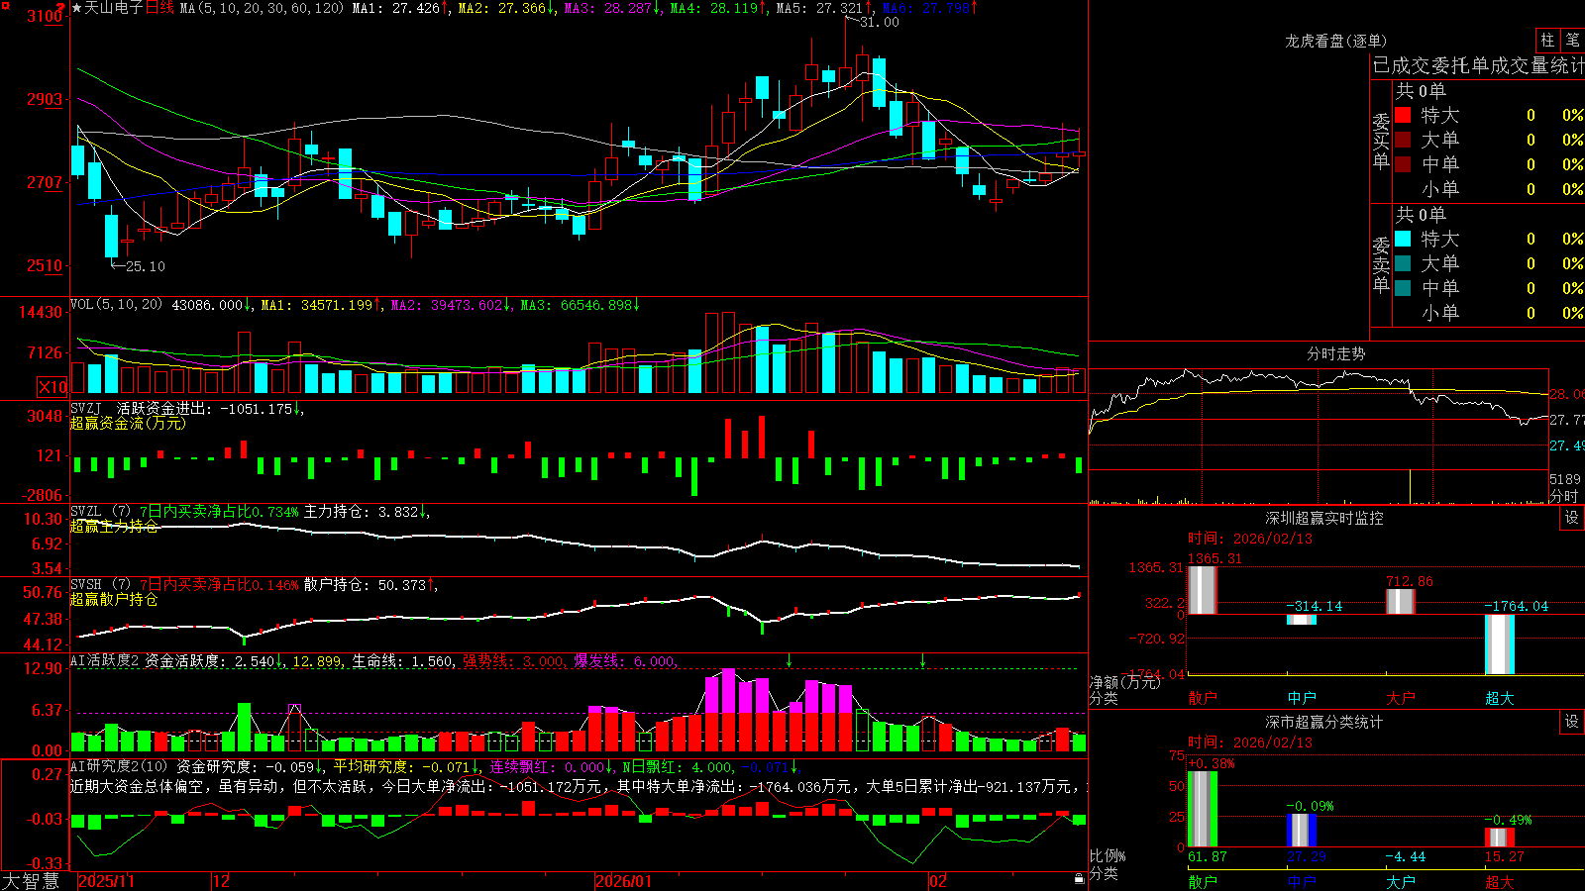Click the X10 volume scale box

click(x=53, y=387)
